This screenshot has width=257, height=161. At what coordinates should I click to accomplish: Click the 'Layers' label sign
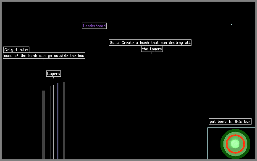pos(53,74)
